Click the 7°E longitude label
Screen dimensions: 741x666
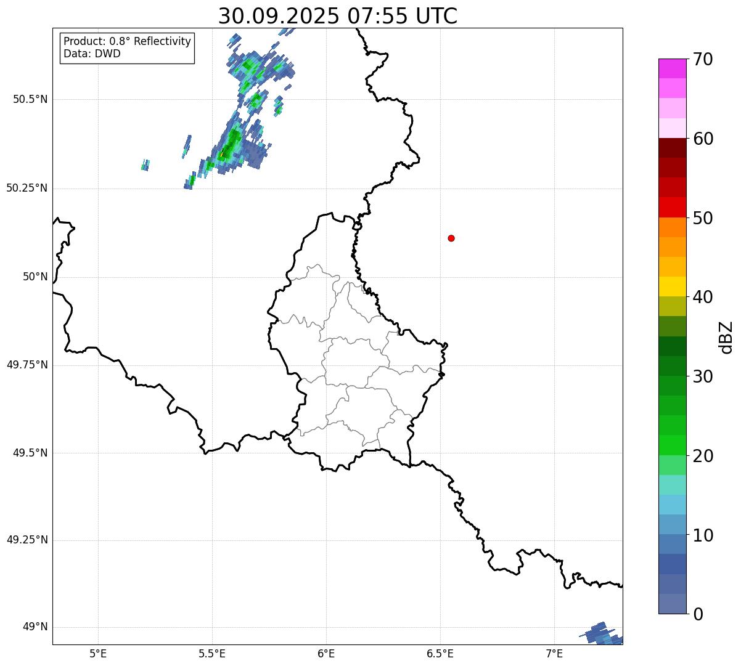[554, 653]
